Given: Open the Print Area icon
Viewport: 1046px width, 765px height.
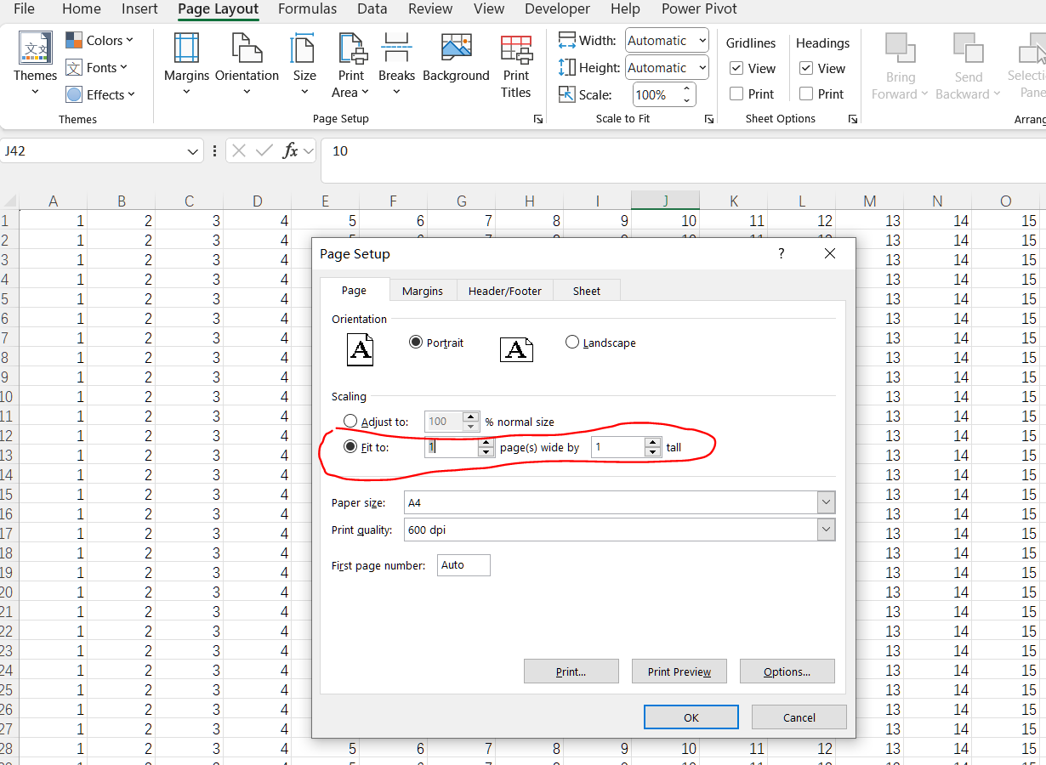Looking at the screenshot, I should [x=350, y=49].
